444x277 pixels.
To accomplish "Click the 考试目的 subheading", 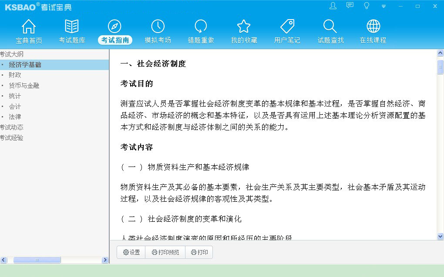I will click(x=137, y=84).
